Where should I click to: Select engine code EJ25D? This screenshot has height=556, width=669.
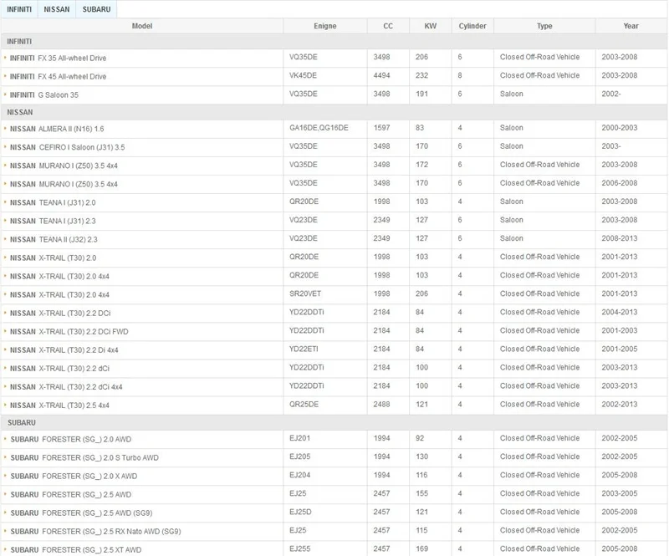300,512
